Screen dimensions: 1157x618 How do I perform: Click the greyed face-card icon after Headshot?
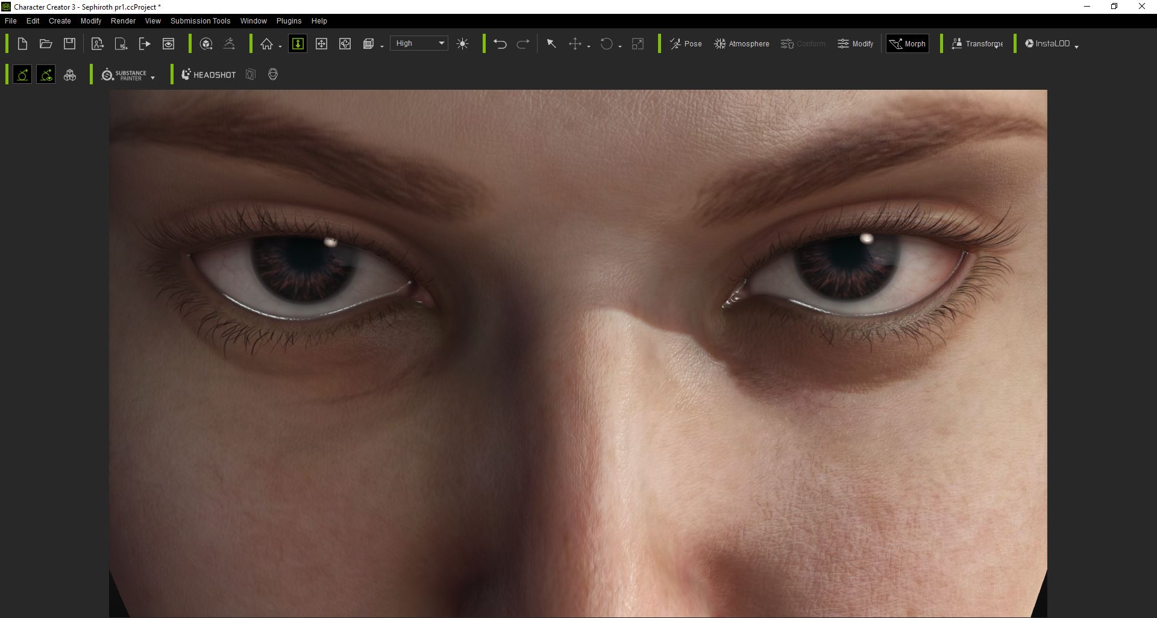click(251, 75)
